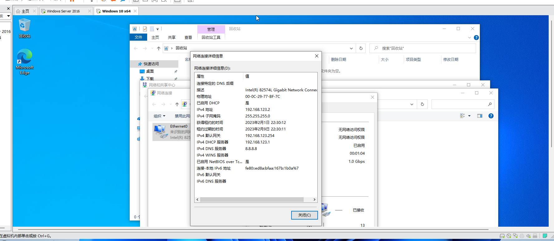Expand the ribbon with the chevron arrow

(470, 38)
